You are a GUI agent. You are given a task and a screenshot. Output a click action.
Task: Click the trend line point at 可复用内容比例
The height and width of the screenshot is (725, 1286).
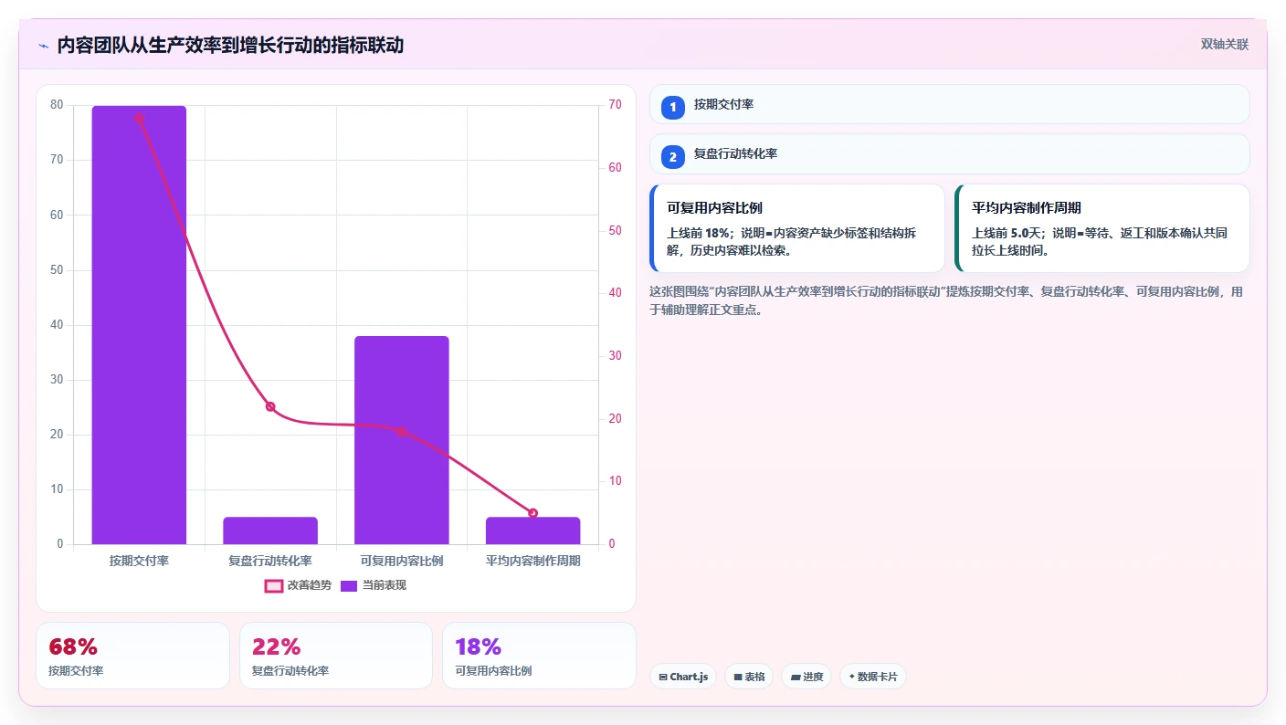click(402, 431)
